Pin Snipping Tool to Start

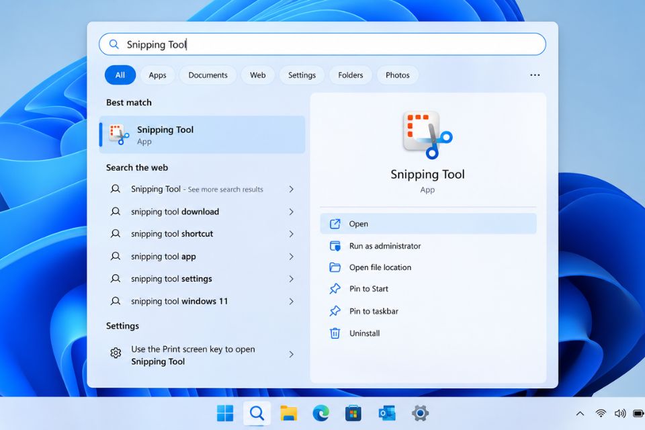[x=428, y=289]
